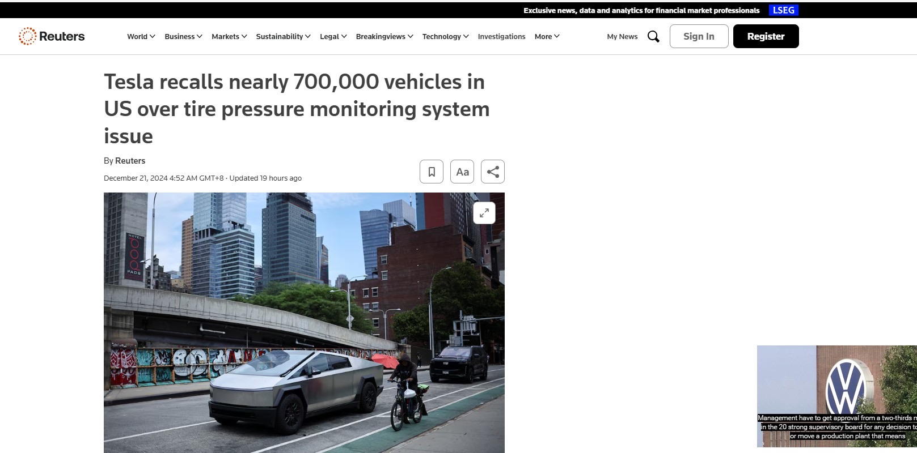The image size is (917, 453).
Task: Click the Reuters logo
Action: tap(52, 36)
